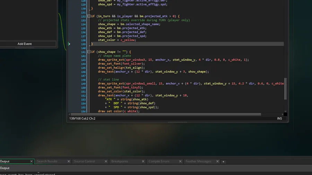The width and height of the screenshot is (312, 175).
Task: Click line number 149 in the gutter
Action: point(83,84)
